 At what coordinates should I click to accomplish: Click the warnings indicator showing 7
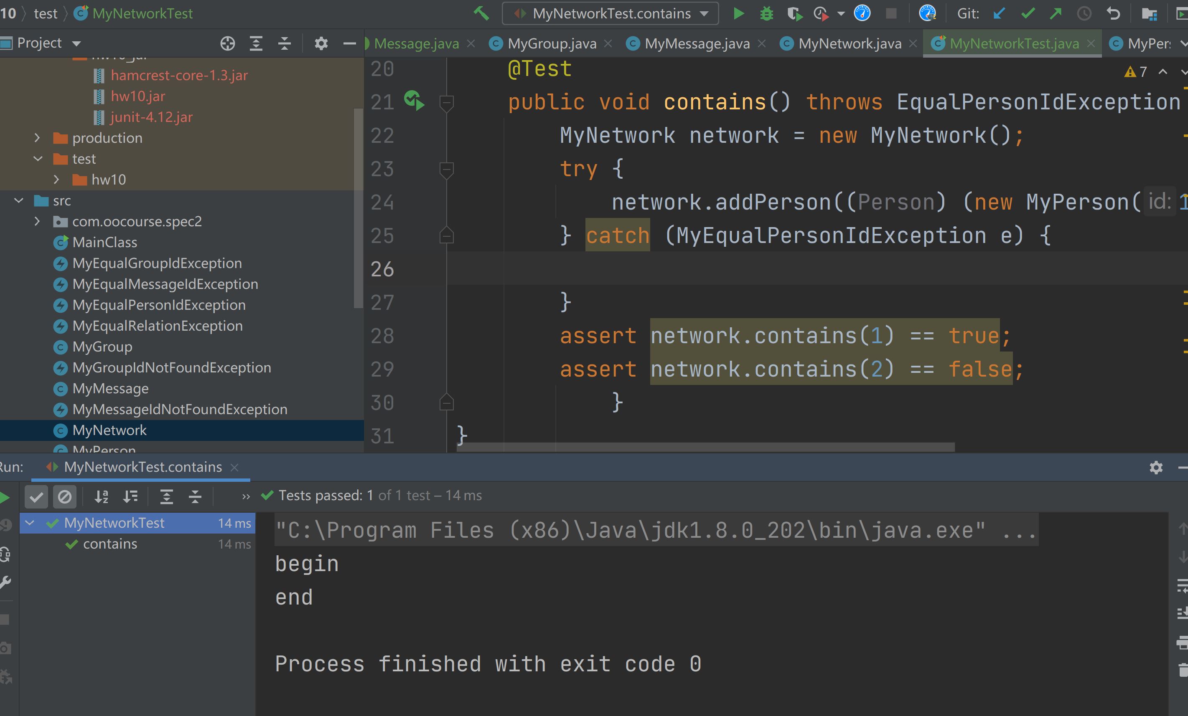(1135, 72)
